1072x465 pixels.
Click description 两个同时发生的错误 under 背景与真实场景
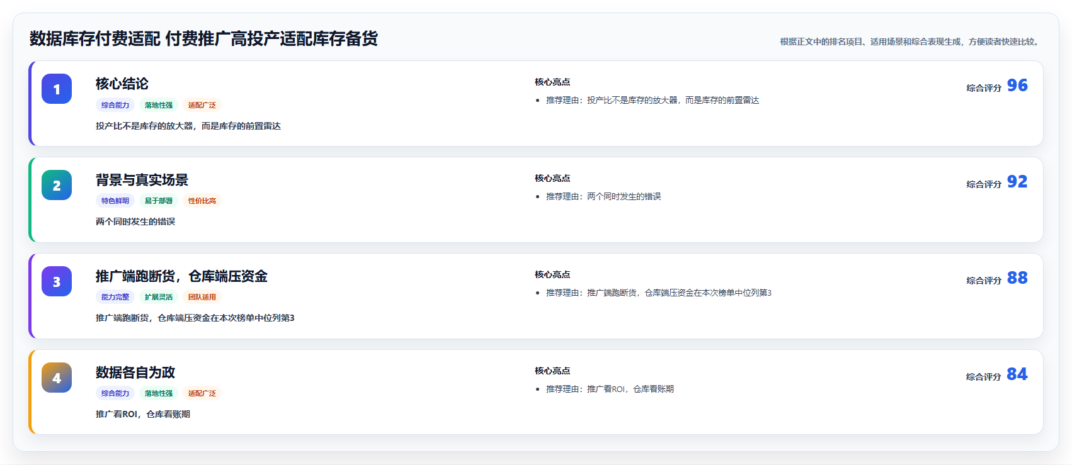[x=135, y=221]
